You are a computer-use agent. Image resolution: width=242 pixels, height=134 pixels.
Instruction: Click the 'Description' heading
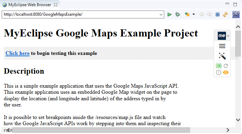(x=24, y=71)
